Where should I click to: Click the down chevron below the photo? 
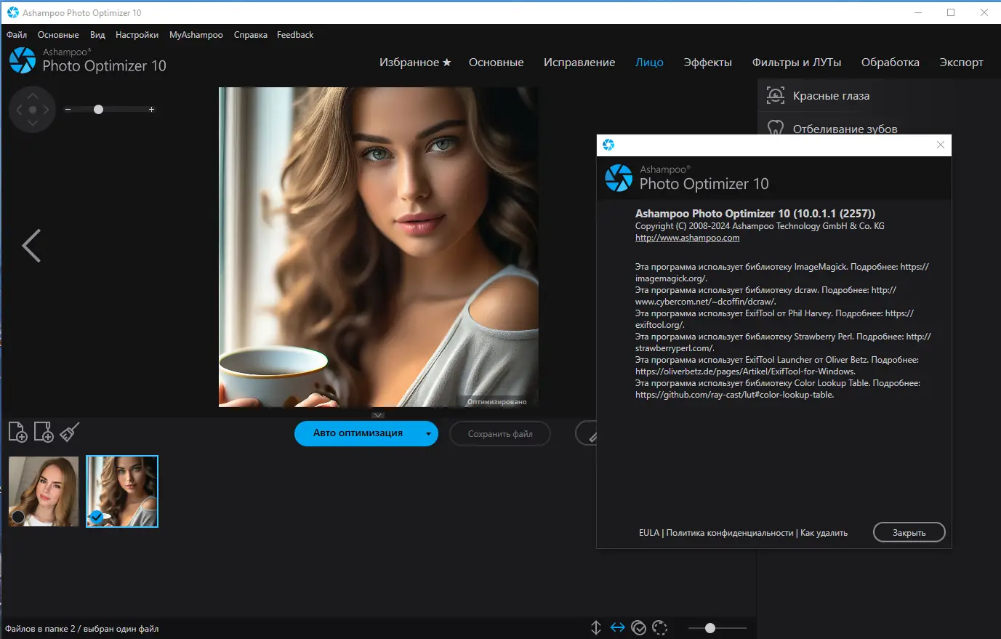[x=377, y=414]
